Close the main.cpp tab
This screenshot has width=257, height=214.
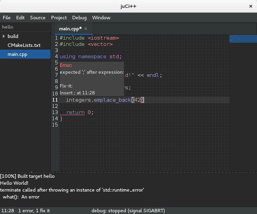click(86, 29)
